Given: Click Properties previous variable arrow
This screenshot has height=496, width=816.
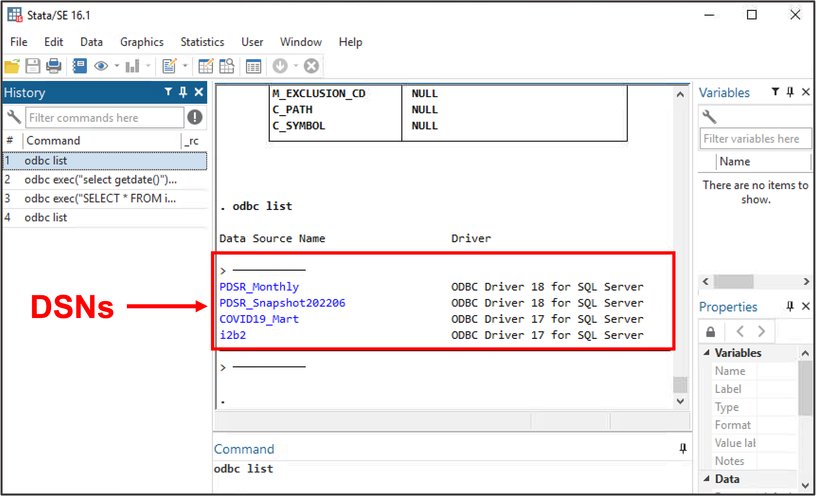Looking at the screenshot, I should tap(740, 331).
